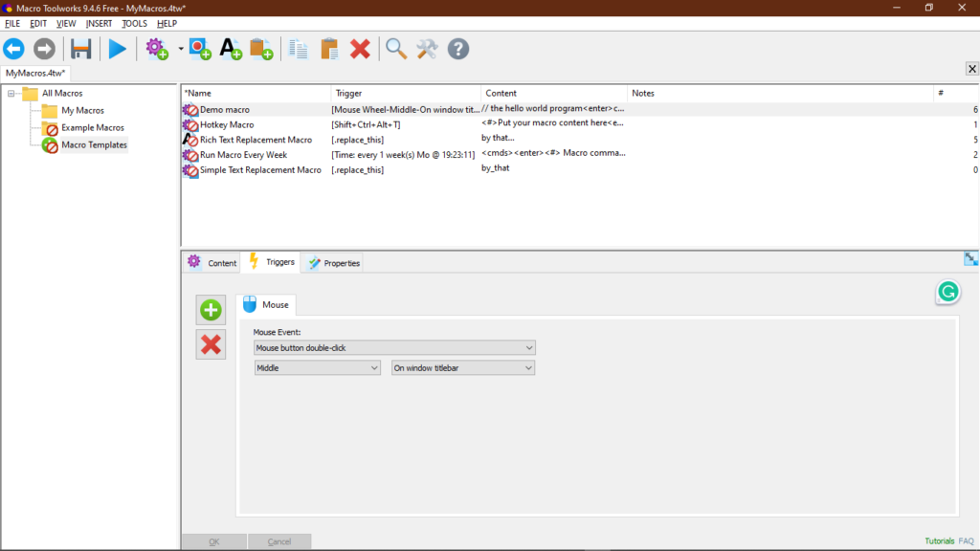This screenshot has height=551, width=980.
Task: Change the Middle mouse button selection
Action: [x=317, y=367]
